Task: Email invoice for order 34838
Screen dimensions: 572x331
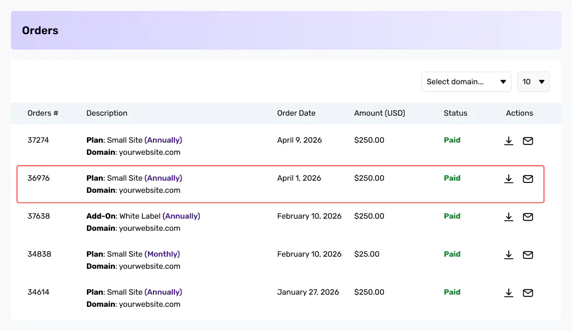Action: point(528,254)
